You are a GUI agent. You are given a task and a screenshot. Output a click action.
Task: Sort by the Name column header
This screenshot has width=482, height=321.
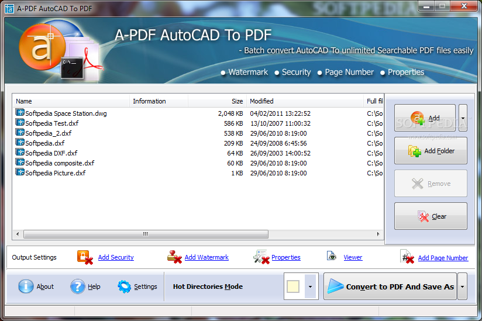coord(71,101)
